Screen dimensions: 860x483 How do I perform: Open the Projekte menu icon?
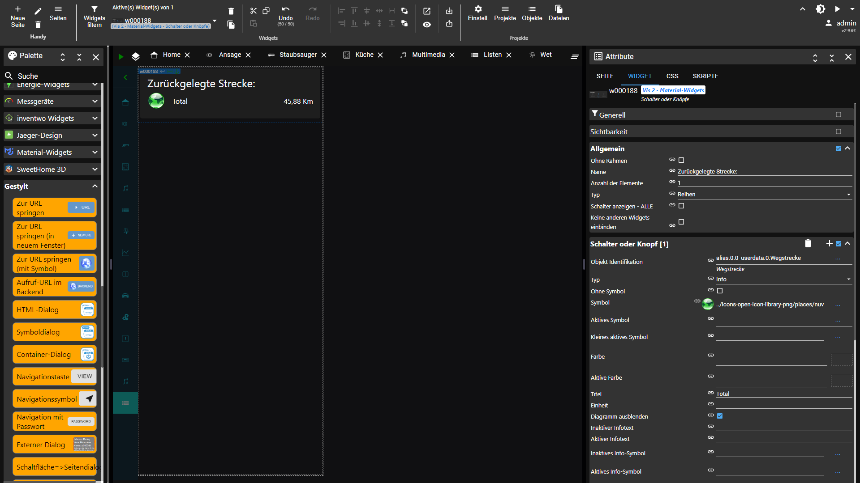[x=505, y=9]
